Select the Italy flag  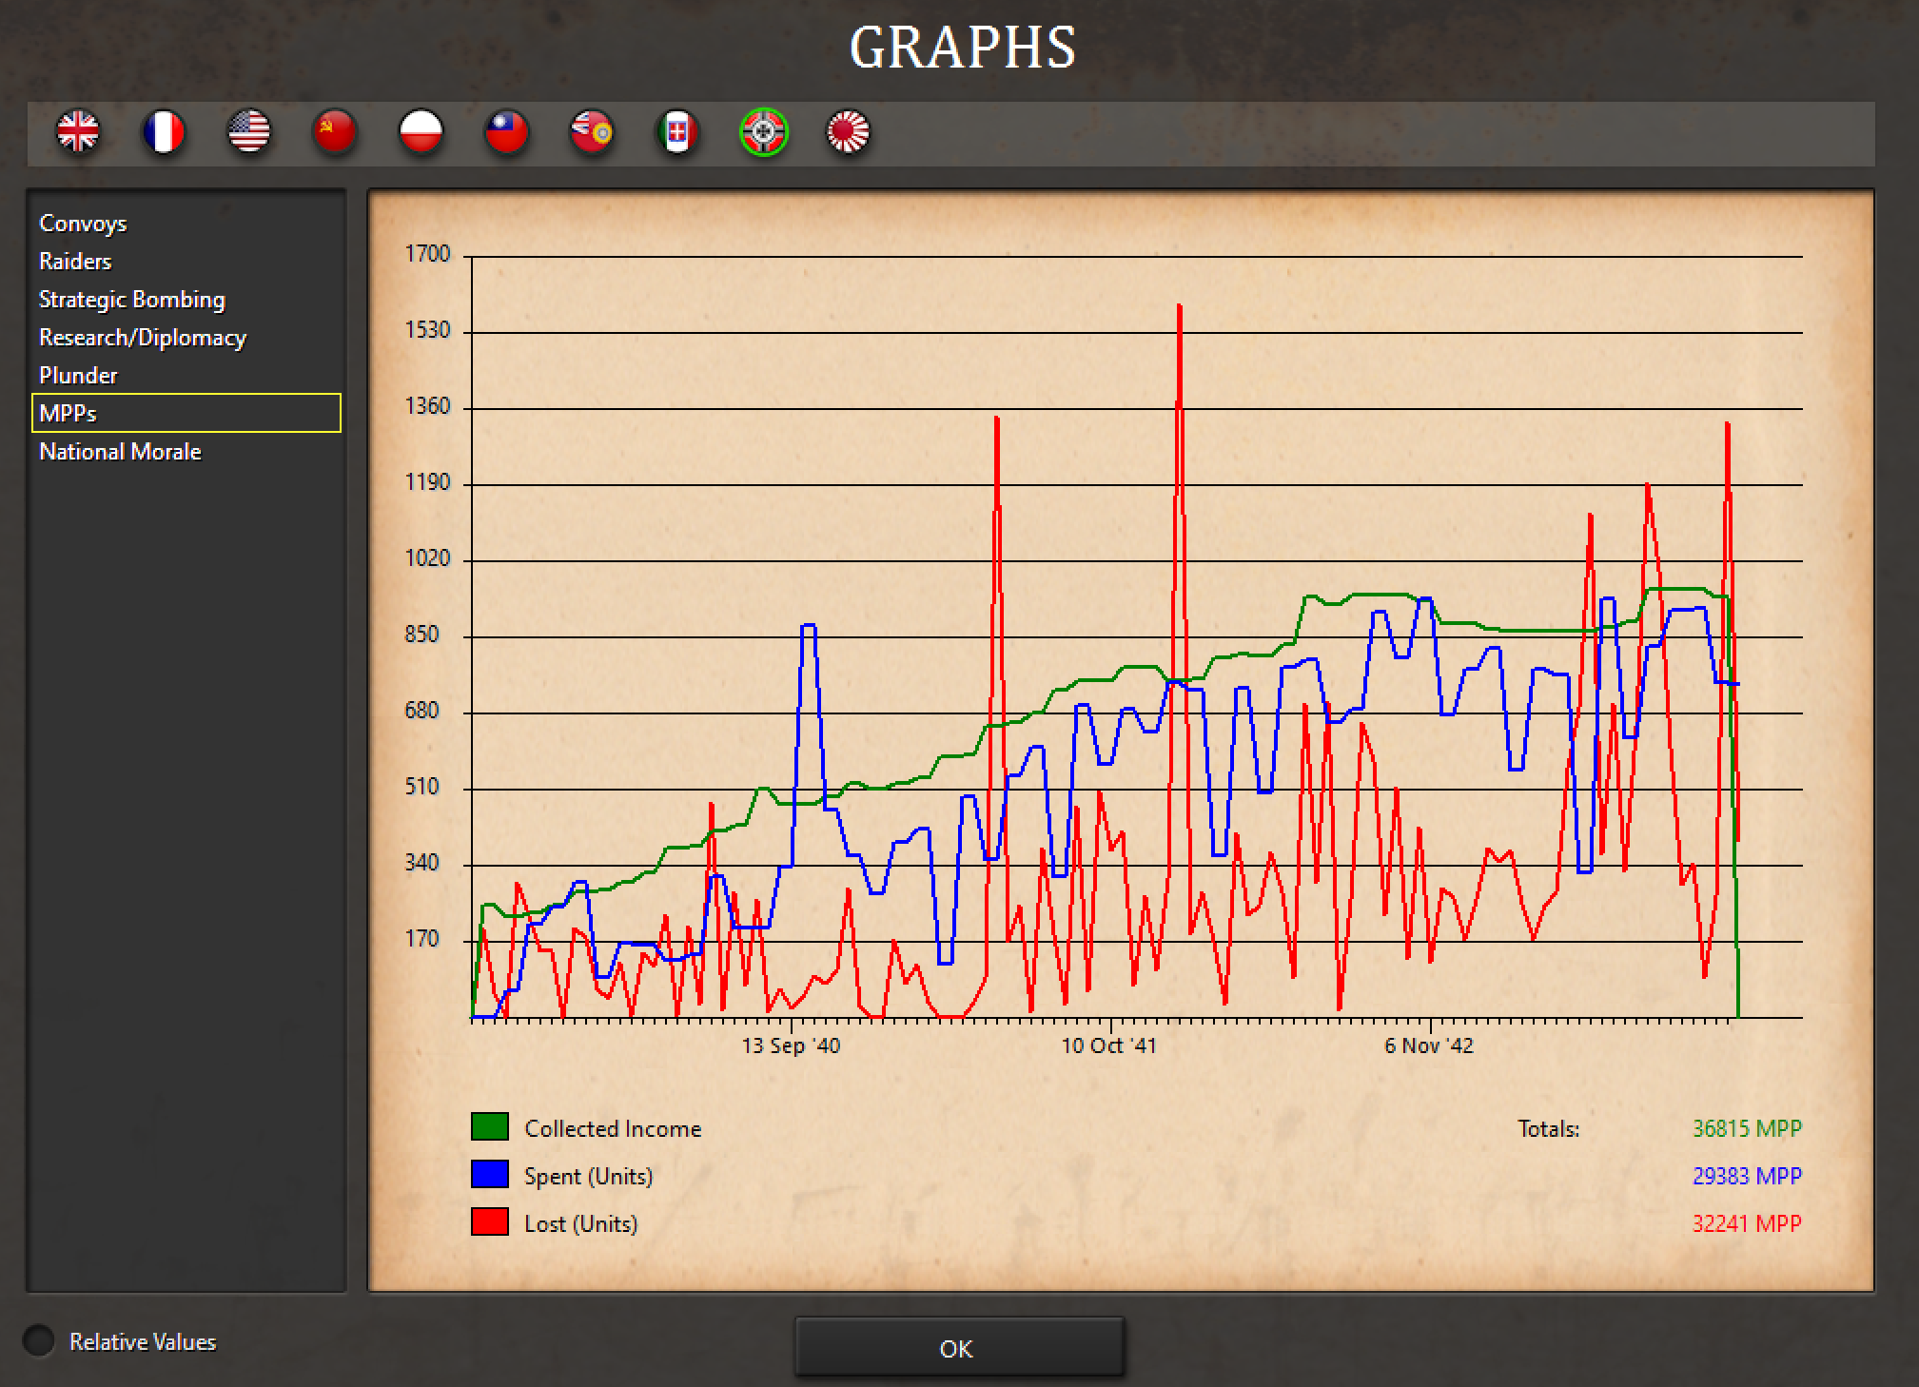point(677,132)
